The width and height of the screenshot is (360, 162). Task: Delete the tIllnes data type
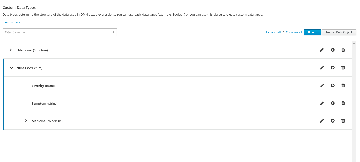point(343,68)
